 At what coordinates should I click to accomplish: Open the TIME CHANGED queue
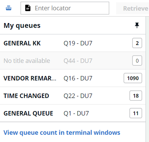coord(73,96)
